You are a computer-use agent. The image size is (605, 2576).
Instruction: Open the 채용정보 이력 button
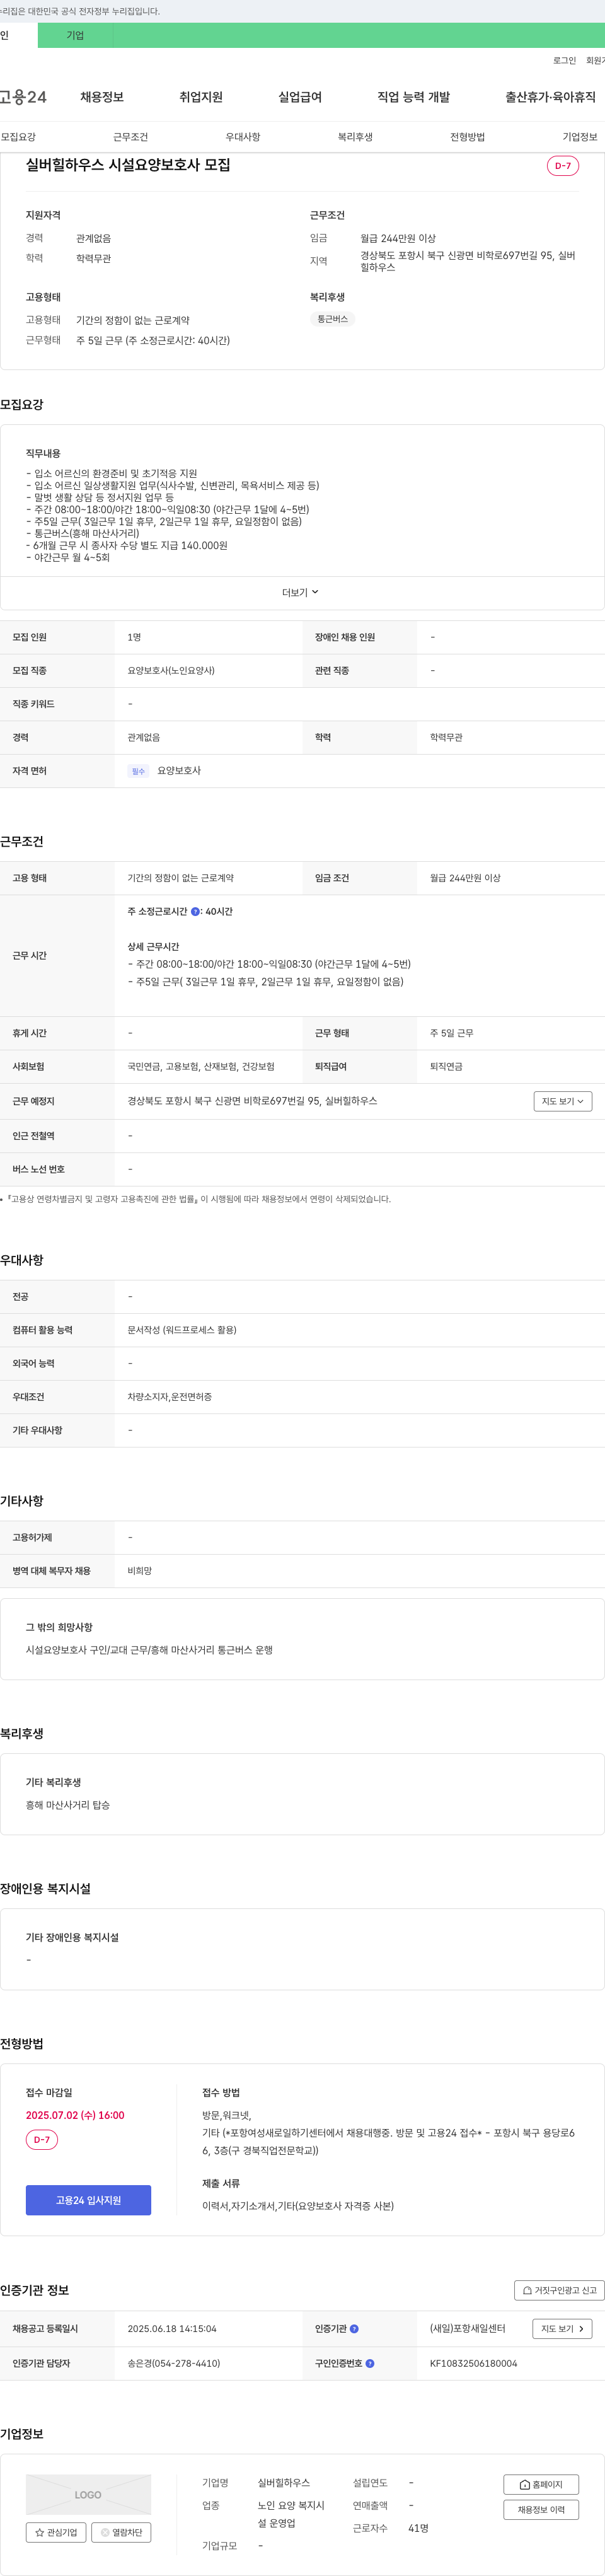click(541, 2509)
